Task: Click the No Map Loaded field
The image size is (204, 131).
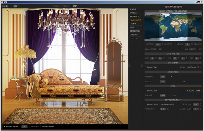Action: point(168,105)
